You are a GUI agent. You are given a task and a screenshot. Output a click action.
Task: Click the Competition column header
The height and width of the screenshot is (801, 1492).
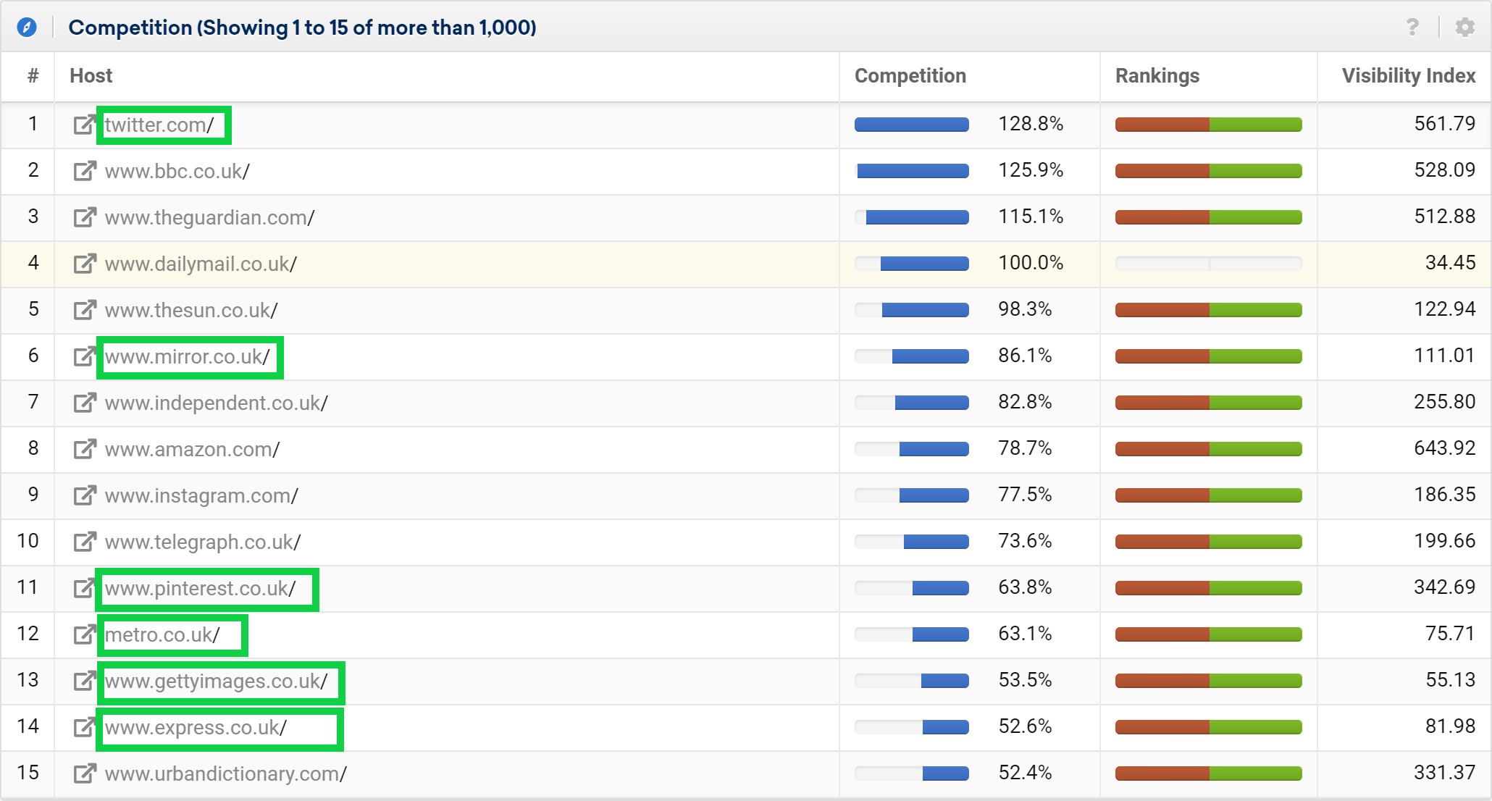[x=910, y=76]
